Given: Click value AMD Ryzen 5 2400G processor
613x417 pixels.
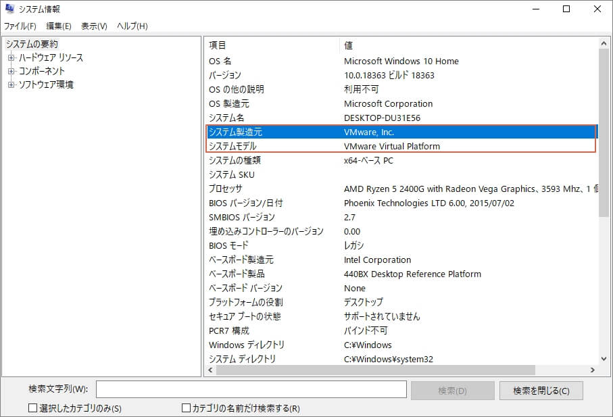Looking at the screenshot, I should click(470, 189).
